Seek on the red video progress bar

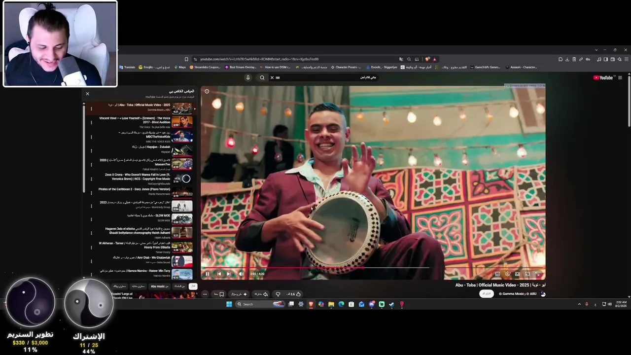(373, 268)
